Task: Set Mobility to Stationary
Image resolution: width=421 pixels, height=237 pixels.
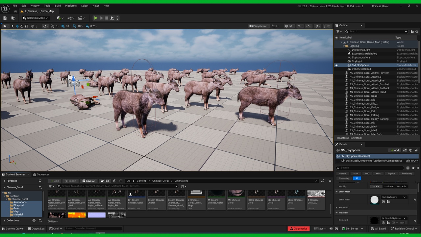Action: click(389, 186)
